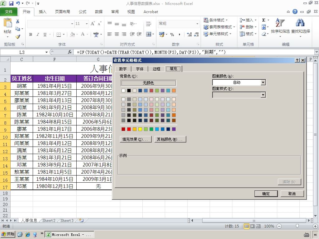Screen dimensions: 319x239
Task: Open the Windows 开始 start menu
Action: (x=8, y=234)
